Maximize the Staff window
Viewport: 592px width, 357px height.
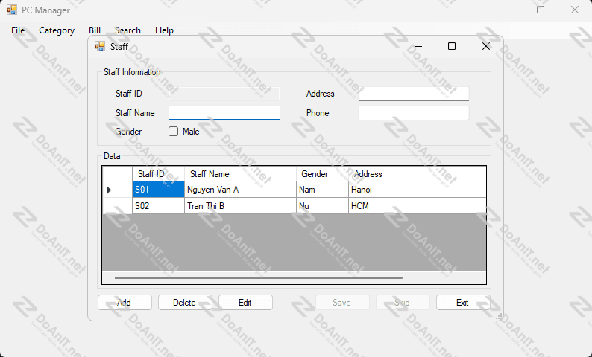coord(451,46)
